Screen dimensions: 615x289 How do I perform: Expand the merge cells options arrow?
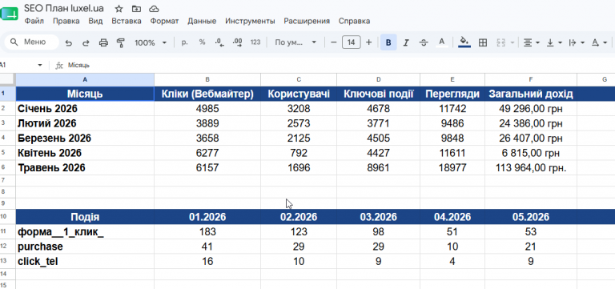click(x=512, y=42)
